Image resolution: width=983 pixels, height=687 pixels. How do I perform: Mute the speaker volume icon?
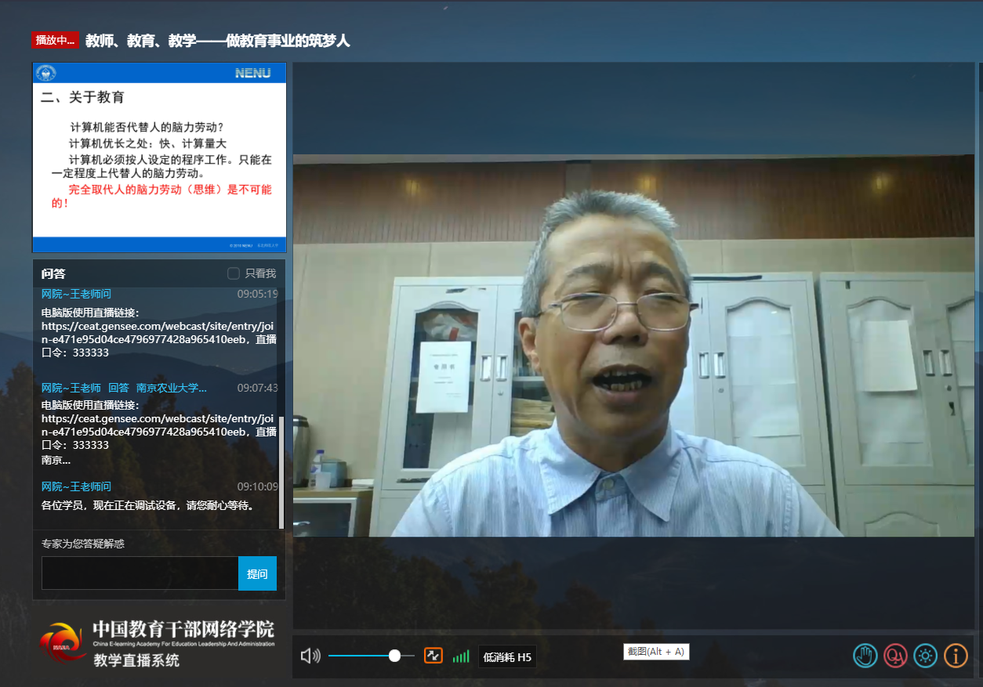pyautogui.click(x=310, y=656)
